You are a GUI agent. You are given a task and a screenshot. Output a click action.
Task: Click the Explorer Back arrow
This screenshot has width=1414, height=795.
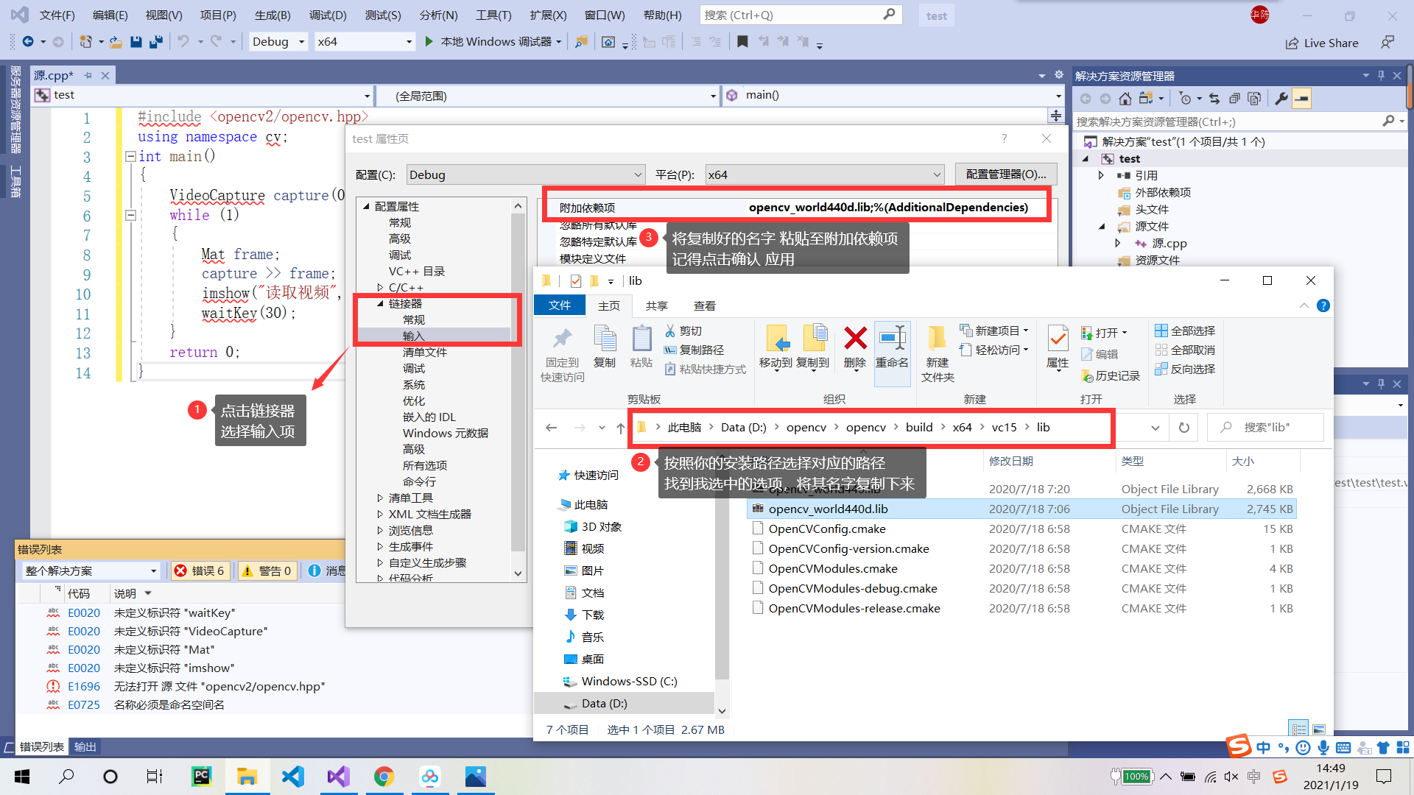click(552, 428)
